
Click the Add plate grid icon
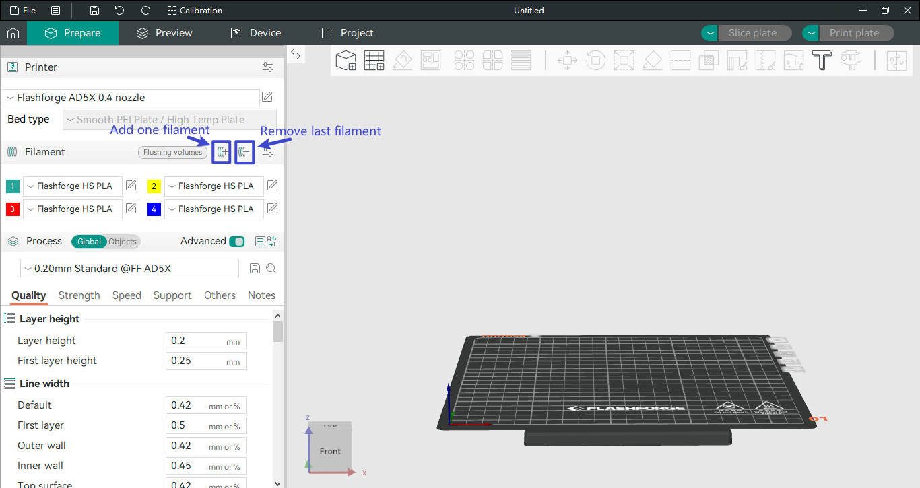(x=374, y=61)
